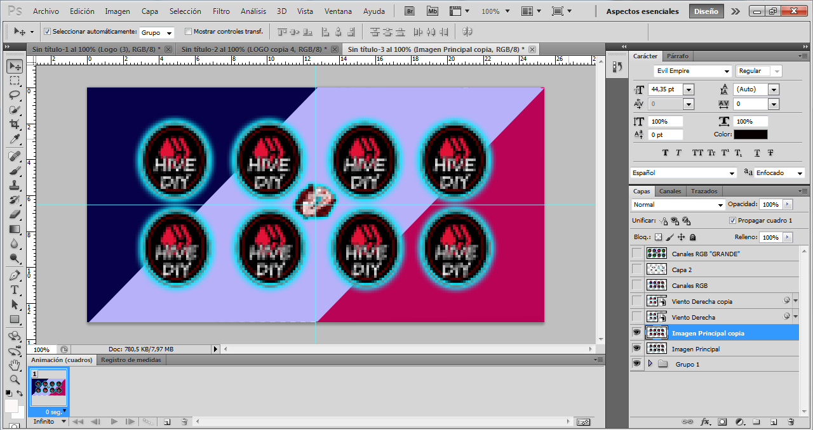Image resolution: width=813 pixels, height=430 pixels.
Task: Select the History Brush tool
Action: pos(15,200)
